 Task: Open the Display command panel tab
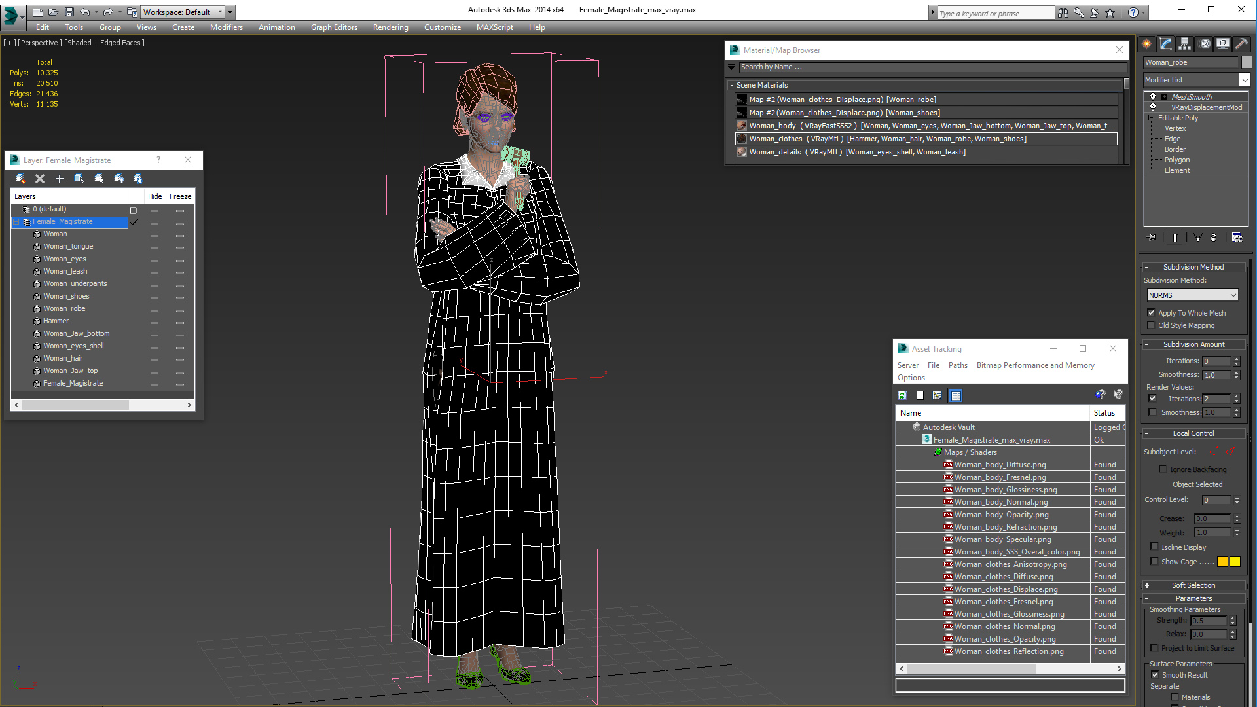1223,44
